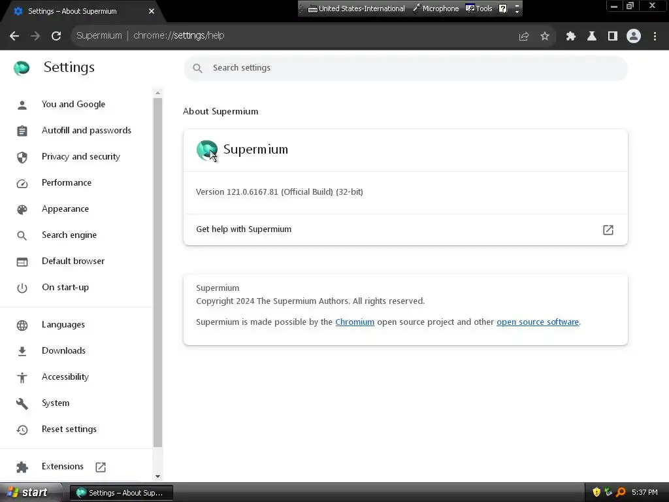Click On start-up sidebar label

click(x=65, y=288)
